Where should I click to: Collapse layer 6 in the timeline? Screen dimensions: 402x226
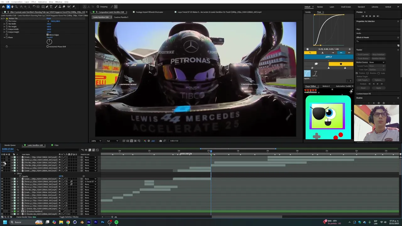pyautogui.click(x=12, y=171)
